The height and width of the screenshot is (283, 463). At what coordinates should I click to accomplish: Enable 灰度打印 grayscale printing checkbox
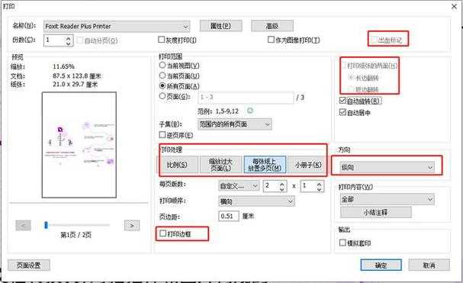[162, 40]
